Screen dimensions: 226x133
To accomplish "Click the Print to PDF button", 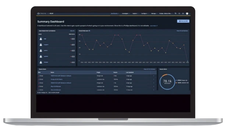I will (x=183, y=21).
